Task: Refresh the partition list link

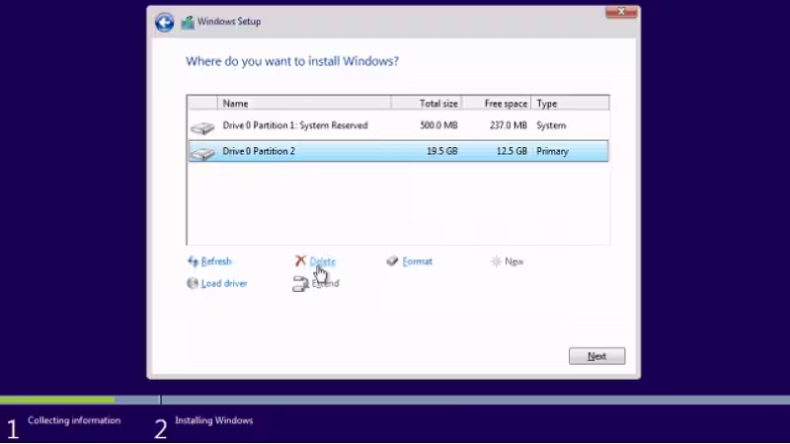Action: [x=216, y=261]
